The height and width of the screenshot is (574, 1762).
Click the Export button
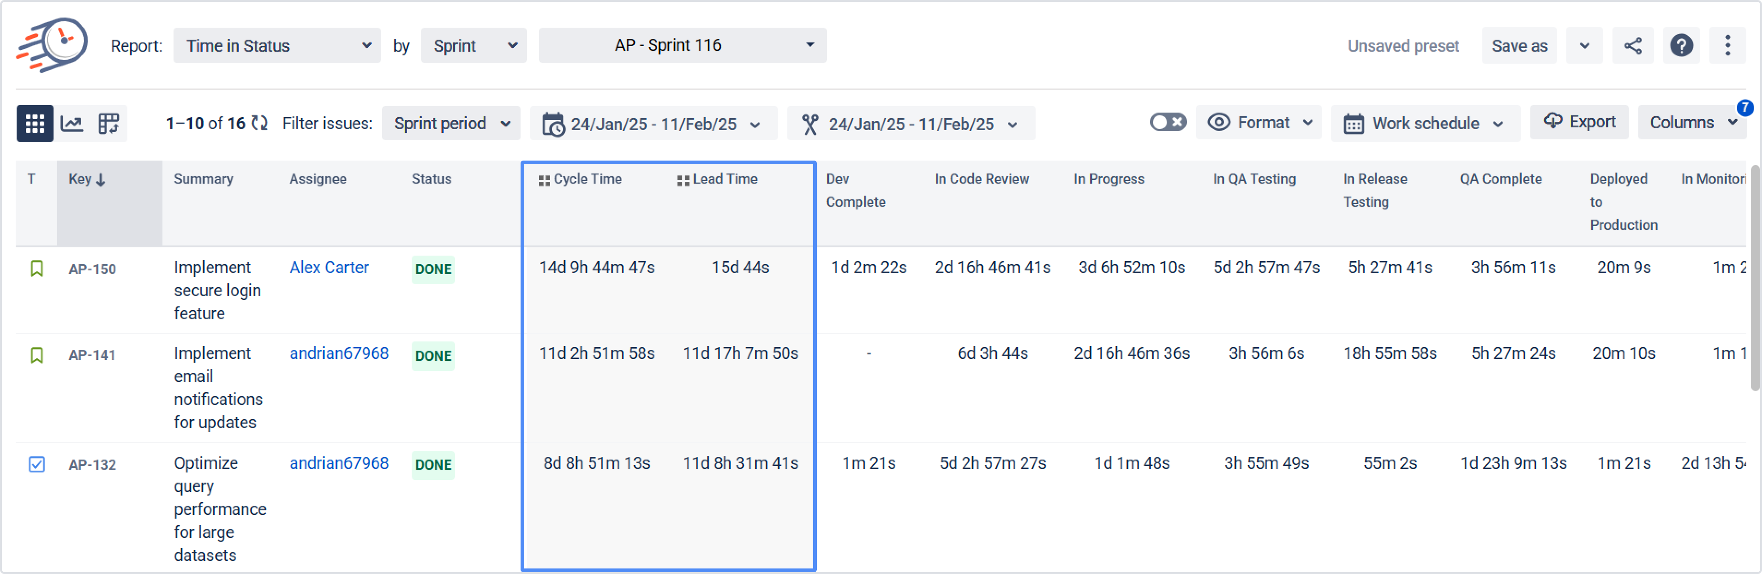(x=1579, y=122)
